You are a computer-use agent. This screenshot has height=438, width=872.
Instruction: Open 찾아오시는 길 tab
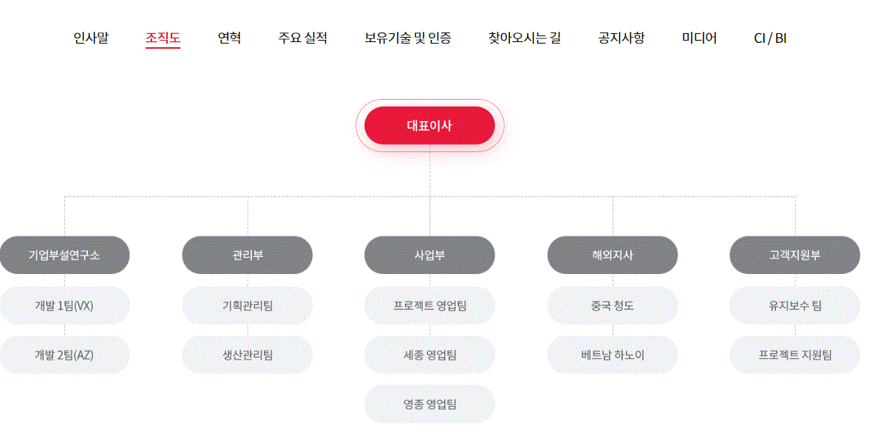(525, 38)
